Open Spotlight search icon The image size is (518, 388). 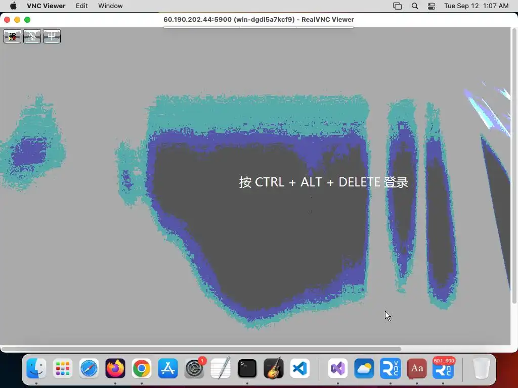(415, 6)
